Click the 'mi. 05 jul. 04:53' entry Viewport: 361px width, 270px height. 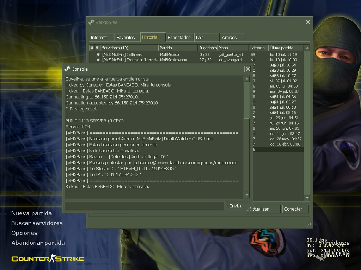[x=284, y=86]
